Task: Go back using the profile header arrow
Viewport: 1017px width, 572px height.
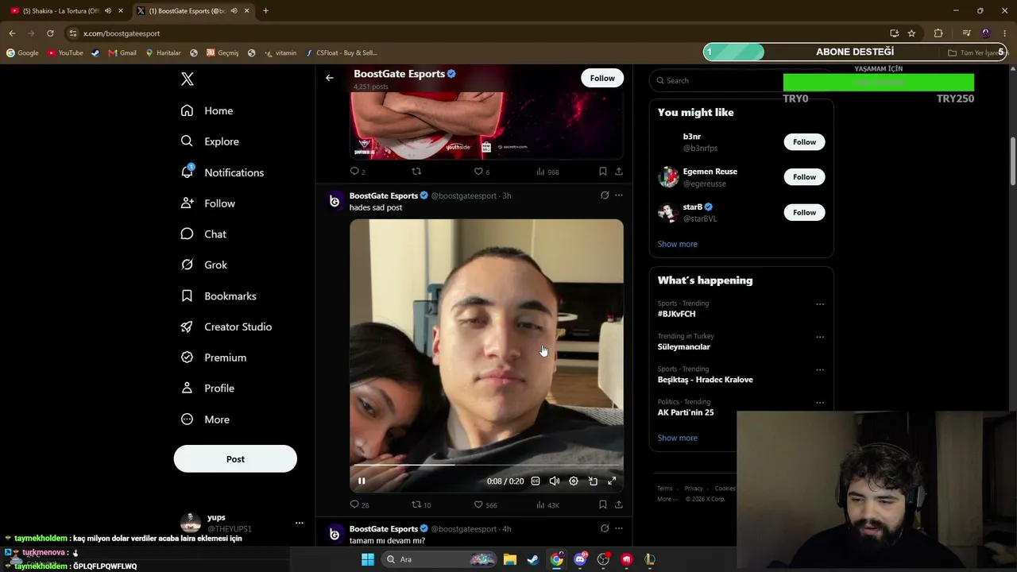Action: pyautogui.click(x=330, y=78)
